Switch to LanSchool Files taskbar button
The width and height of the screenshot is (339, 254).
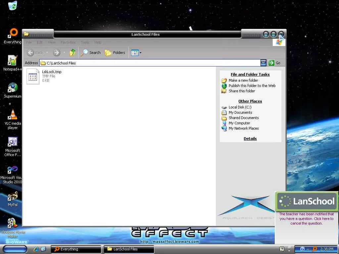point(129,249)
